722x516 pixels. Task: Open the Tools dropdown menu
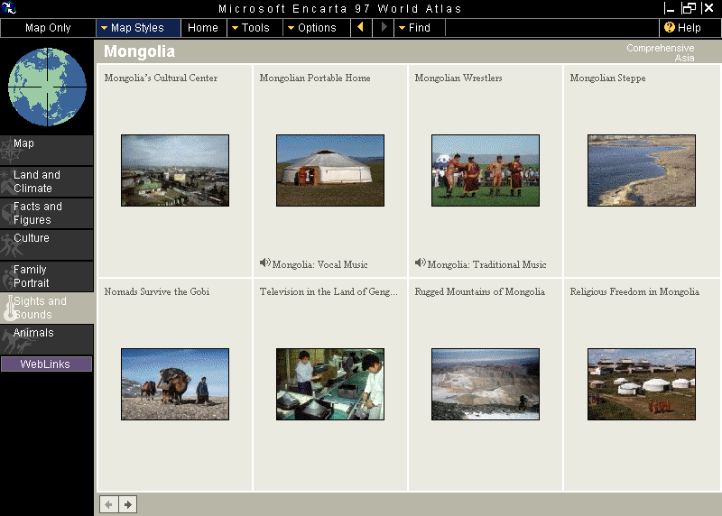click(250, 28)
